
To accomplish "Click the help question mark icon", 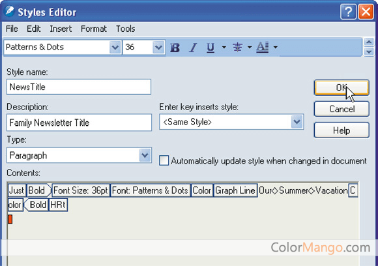I will point(348,11).
